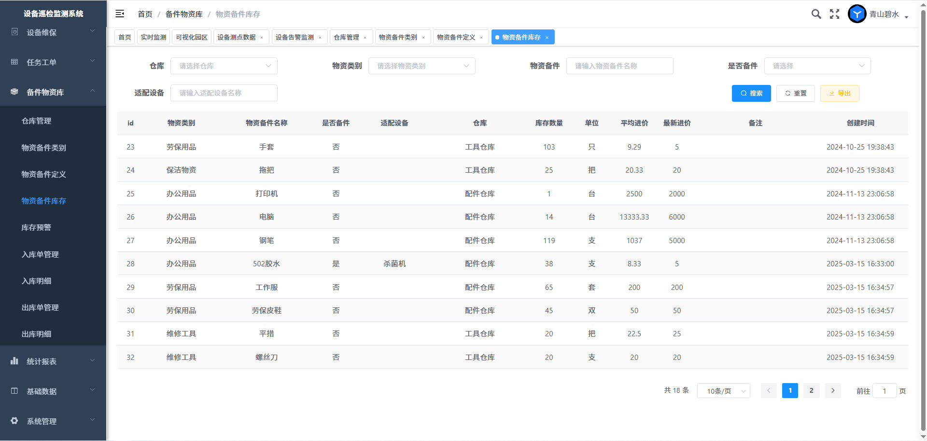Open the 仓库 selection dropdown

[x=224, y=66]
